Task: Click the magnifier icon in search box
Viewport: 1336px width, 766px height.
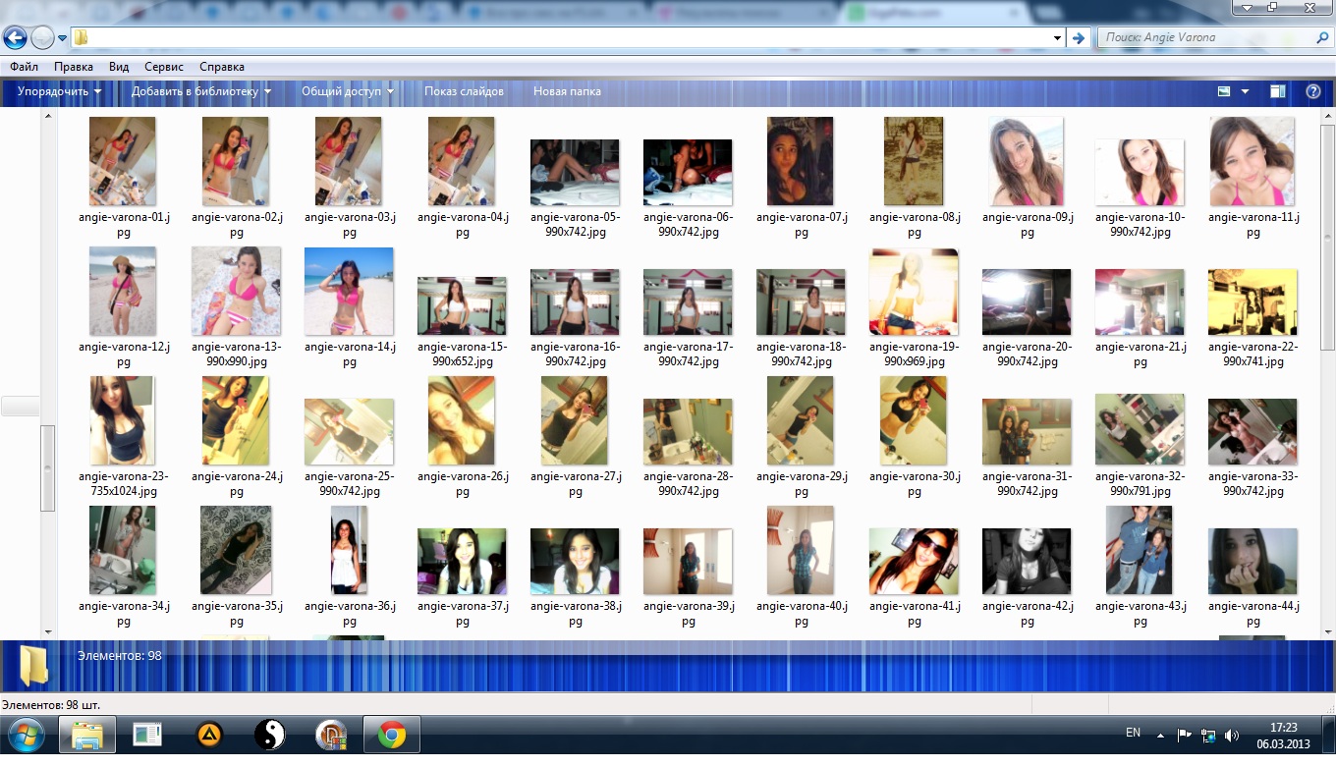Action: [1321, 38]
